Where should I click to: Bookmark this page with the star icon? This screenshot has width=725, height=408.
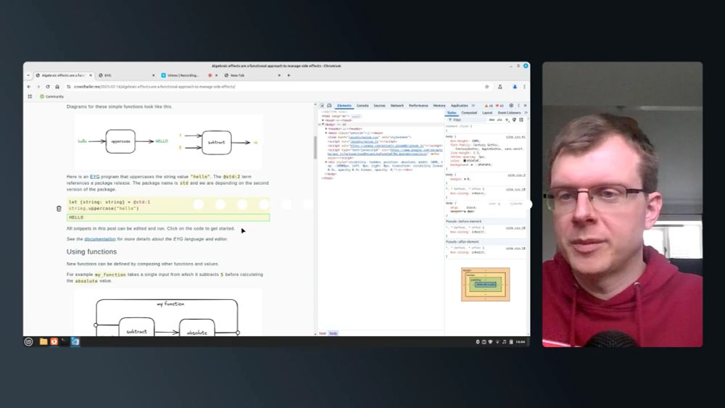tap(487, 87)
